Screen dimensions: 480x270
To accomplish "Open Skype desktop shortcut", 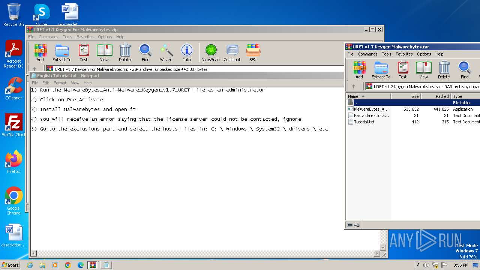I will pyautogui.click(x=41, y=15).
